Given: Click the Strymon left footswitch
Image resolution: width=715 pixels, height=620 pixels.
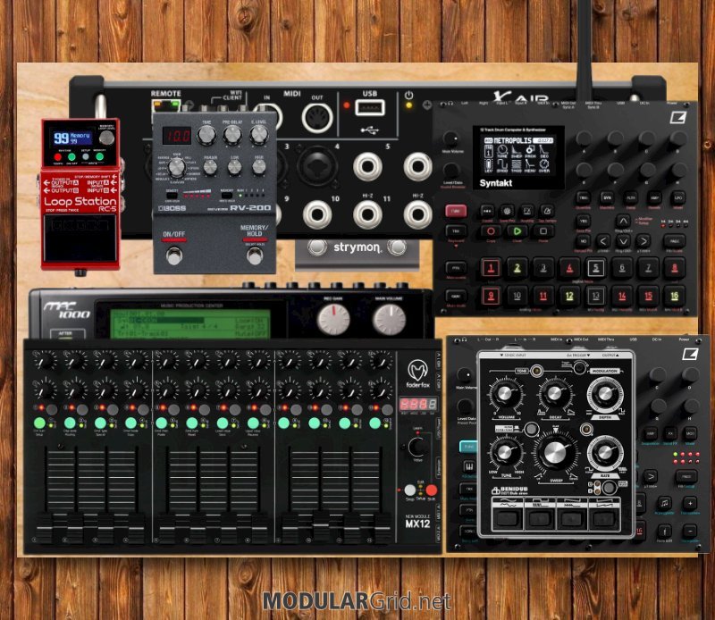Looking at the screenshot, I should (317, 247).
